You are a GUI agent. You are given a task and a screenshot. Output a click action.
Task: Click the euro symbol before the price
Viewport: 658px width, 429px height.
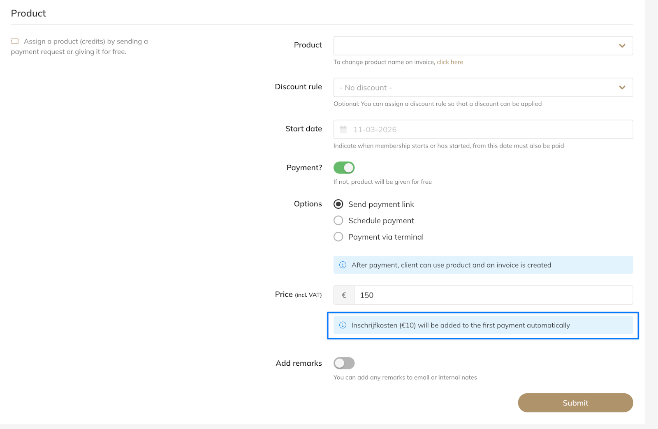344,295
